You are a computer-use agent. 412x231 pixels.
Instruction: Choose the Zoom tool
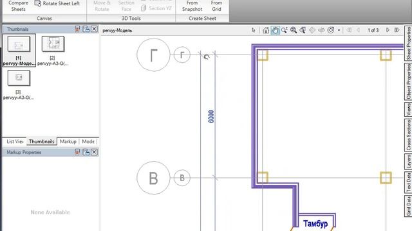click(x=285, y=30)
